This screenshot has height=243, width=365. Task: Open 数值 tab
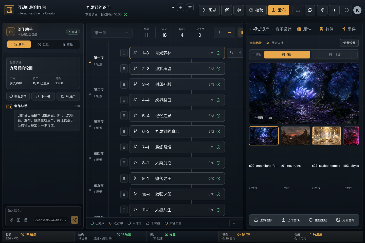click(x=326, y=29)
